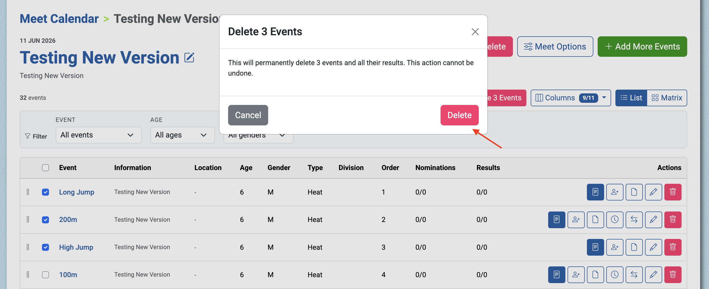Open blank document icon in Long Jump row
The height and width of the screenshot is (289, 709).
pos(634,192)
